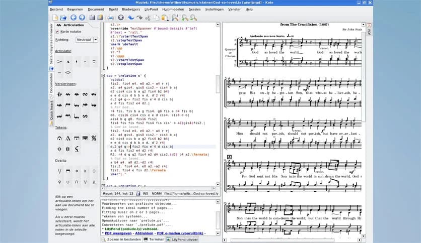421x243 pixels.
Task: Insert the round fermata sign
Action: tap(59, 138)
